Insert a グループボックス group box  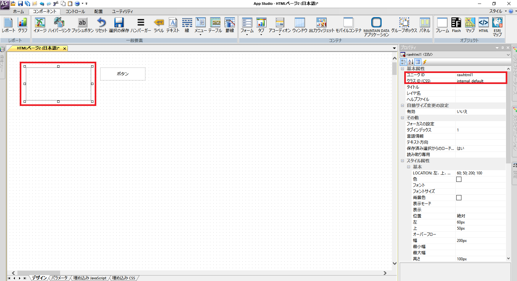click(404, 25)
